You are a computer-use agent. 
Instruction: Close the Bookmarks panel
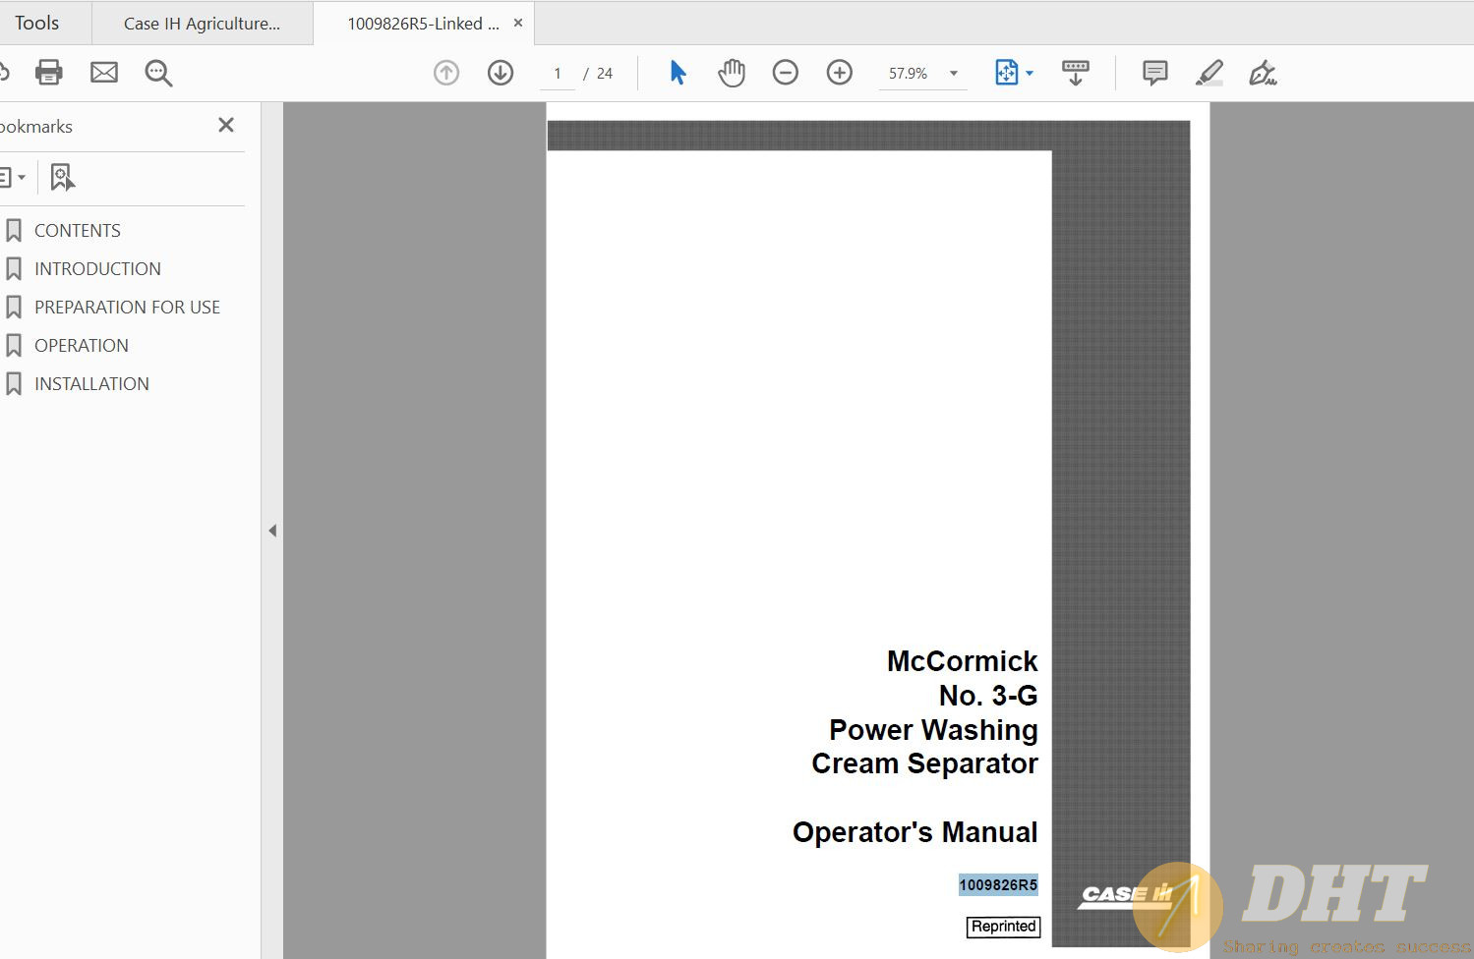[226, 125]
